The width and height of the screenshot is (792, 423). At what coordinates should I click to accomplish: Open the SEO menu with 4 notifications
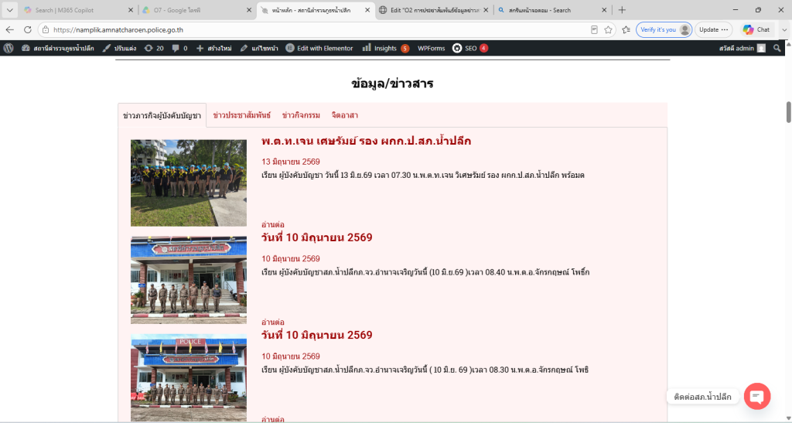(469, 48)
